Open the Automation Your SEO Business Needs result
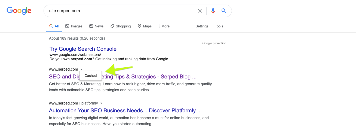Viewport: 356px width, 133px height. (x=125, y=110)
